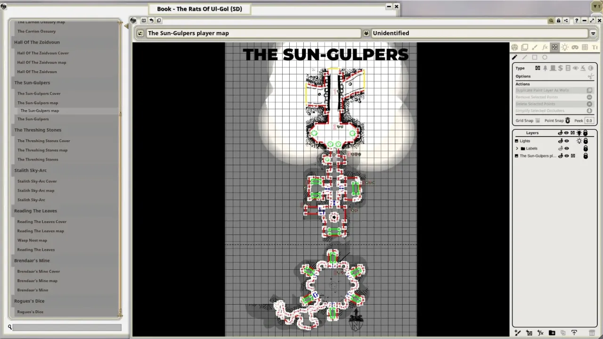The height and width of the screenshot is (339, 603).
Task: Open the image window options menu
Action: pos(593,33)
